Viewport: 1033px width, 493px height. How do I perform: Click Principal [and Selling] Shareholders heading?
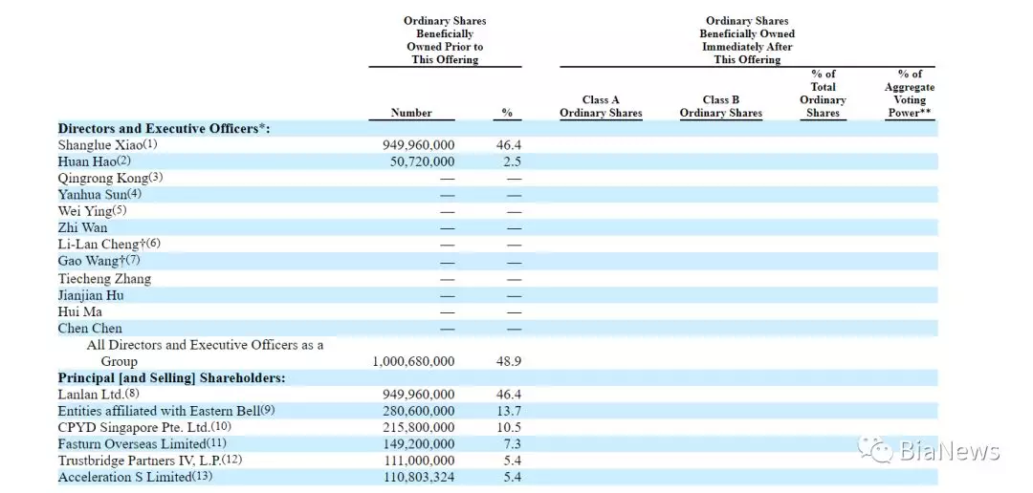pyautogui.click(x=171, y=377)
